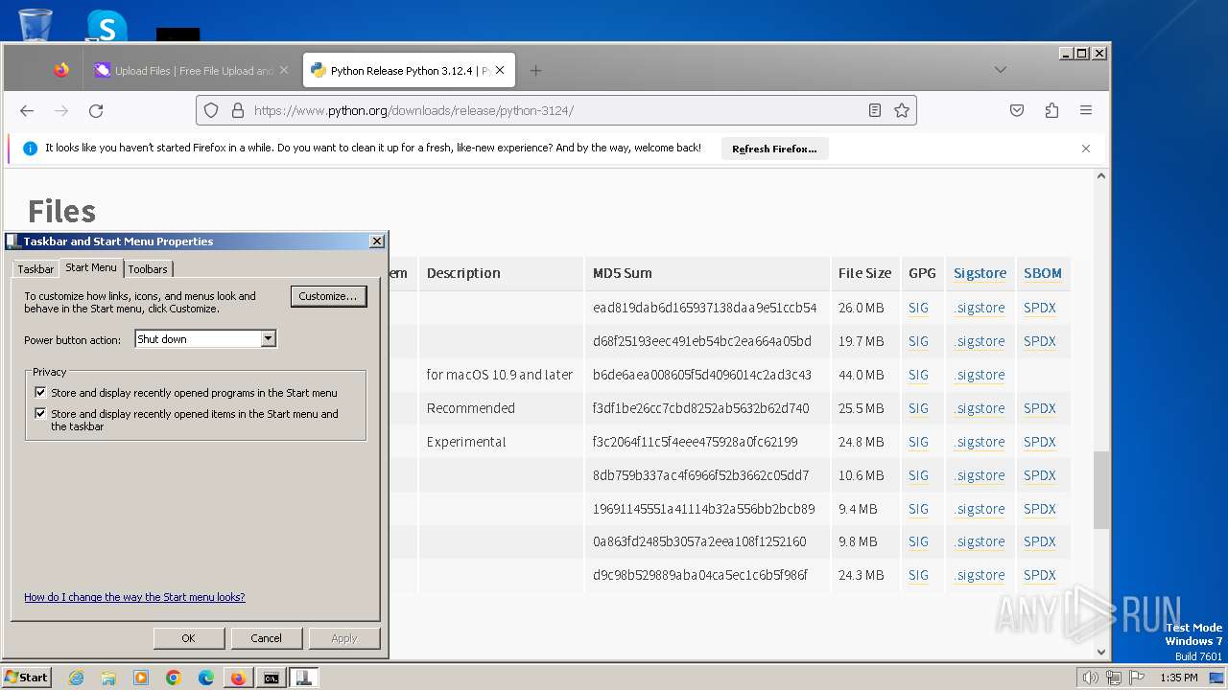
Task: Go back in Firefox
Action: 27,110
